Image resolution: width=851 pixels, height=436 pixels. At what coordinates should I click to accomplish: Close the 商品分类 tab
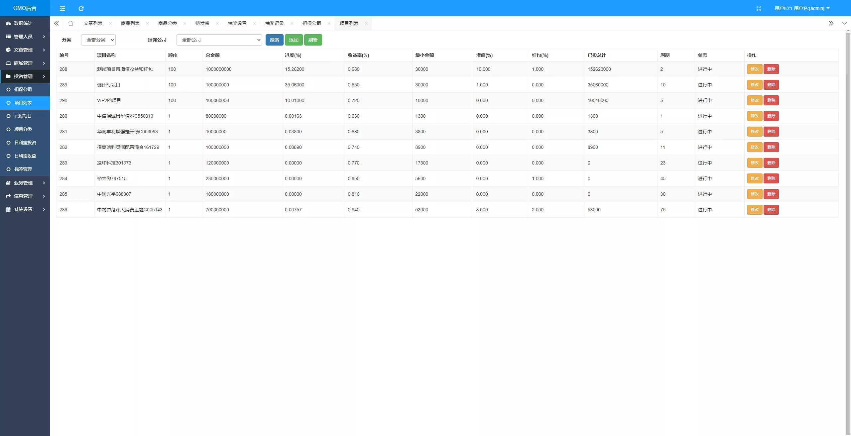[x=185, y=23]
